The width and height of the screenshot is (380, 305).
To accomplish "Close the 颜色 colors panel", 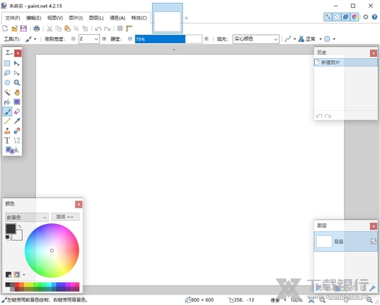I will click(x=79, y=204).
